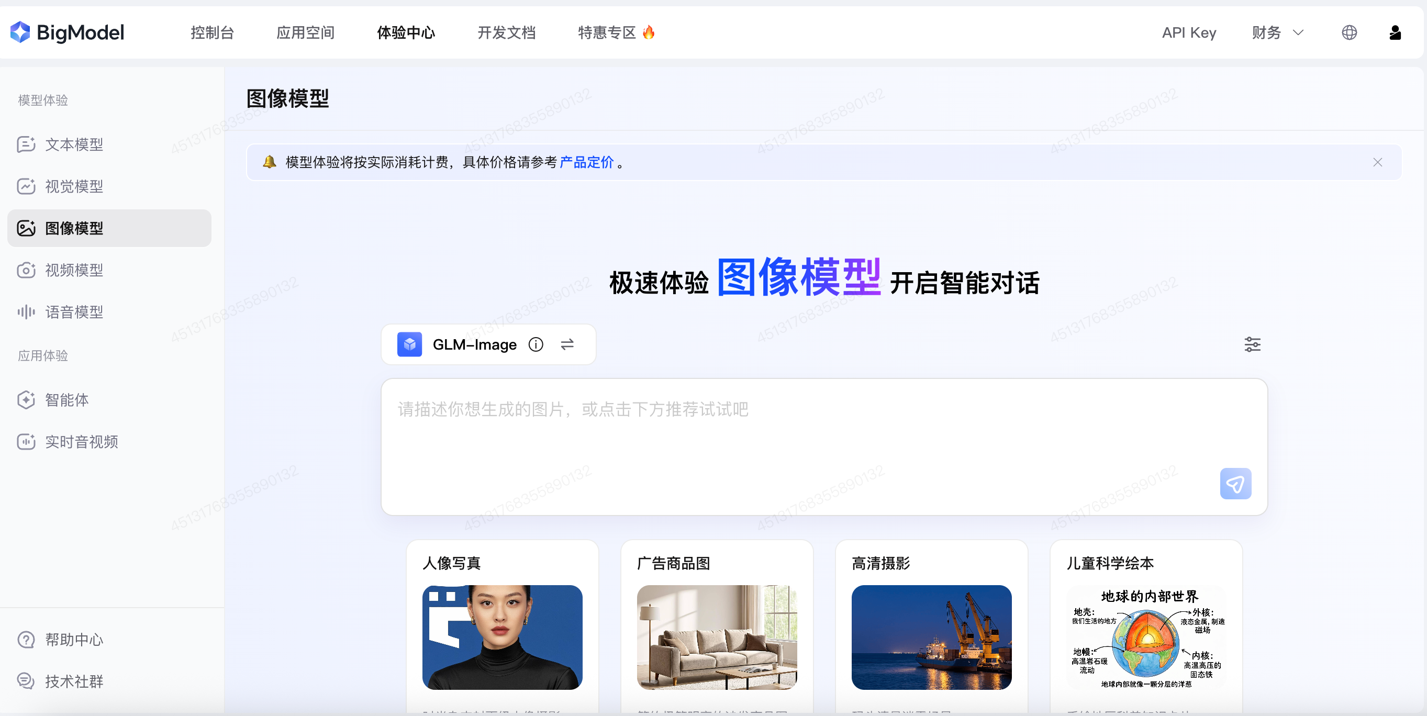Select the 人像写真 sample portrait thumbnail
This screenshot has height=716, width=1427.
[502, 637]
